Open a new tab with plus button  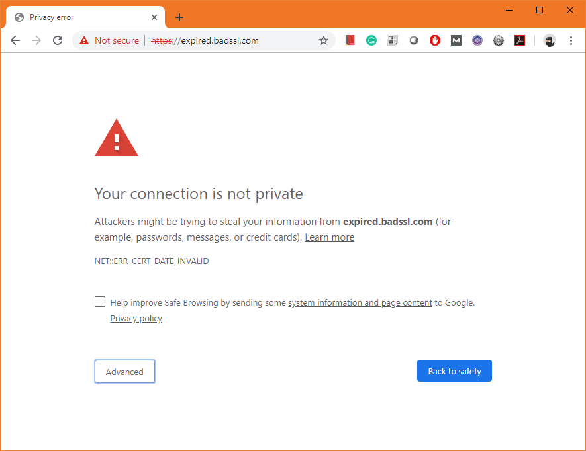179,17
